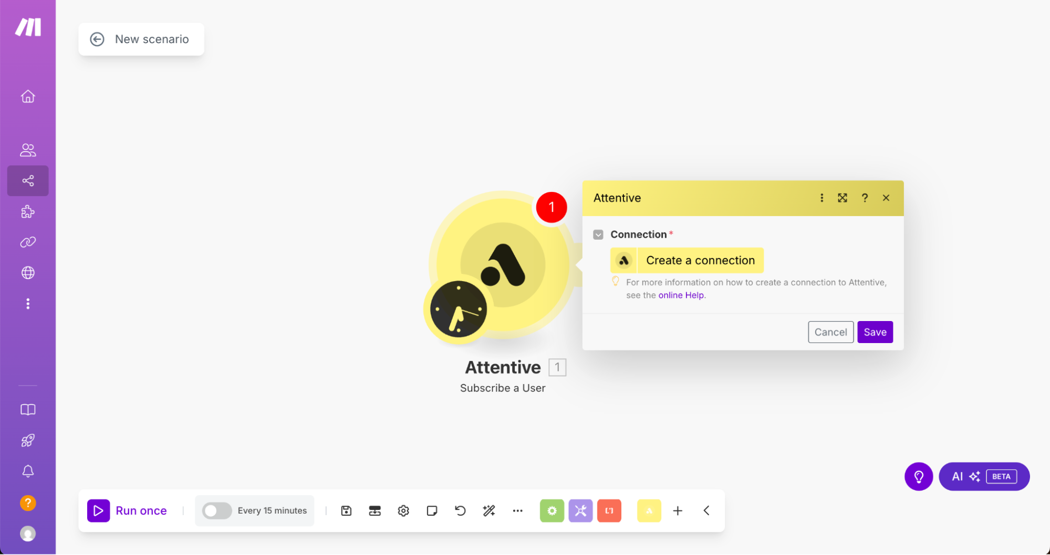Image resolution: width=1050 pixels, height=555 pixels.
Task: Click the Cancel button
Action: click(830, 332)
